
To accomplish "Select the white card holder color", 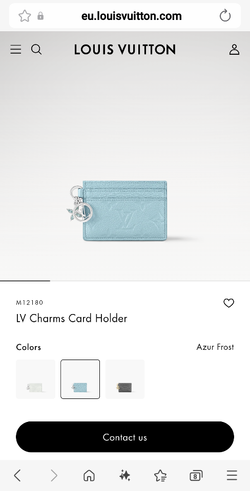I will [x=35, y=379].
